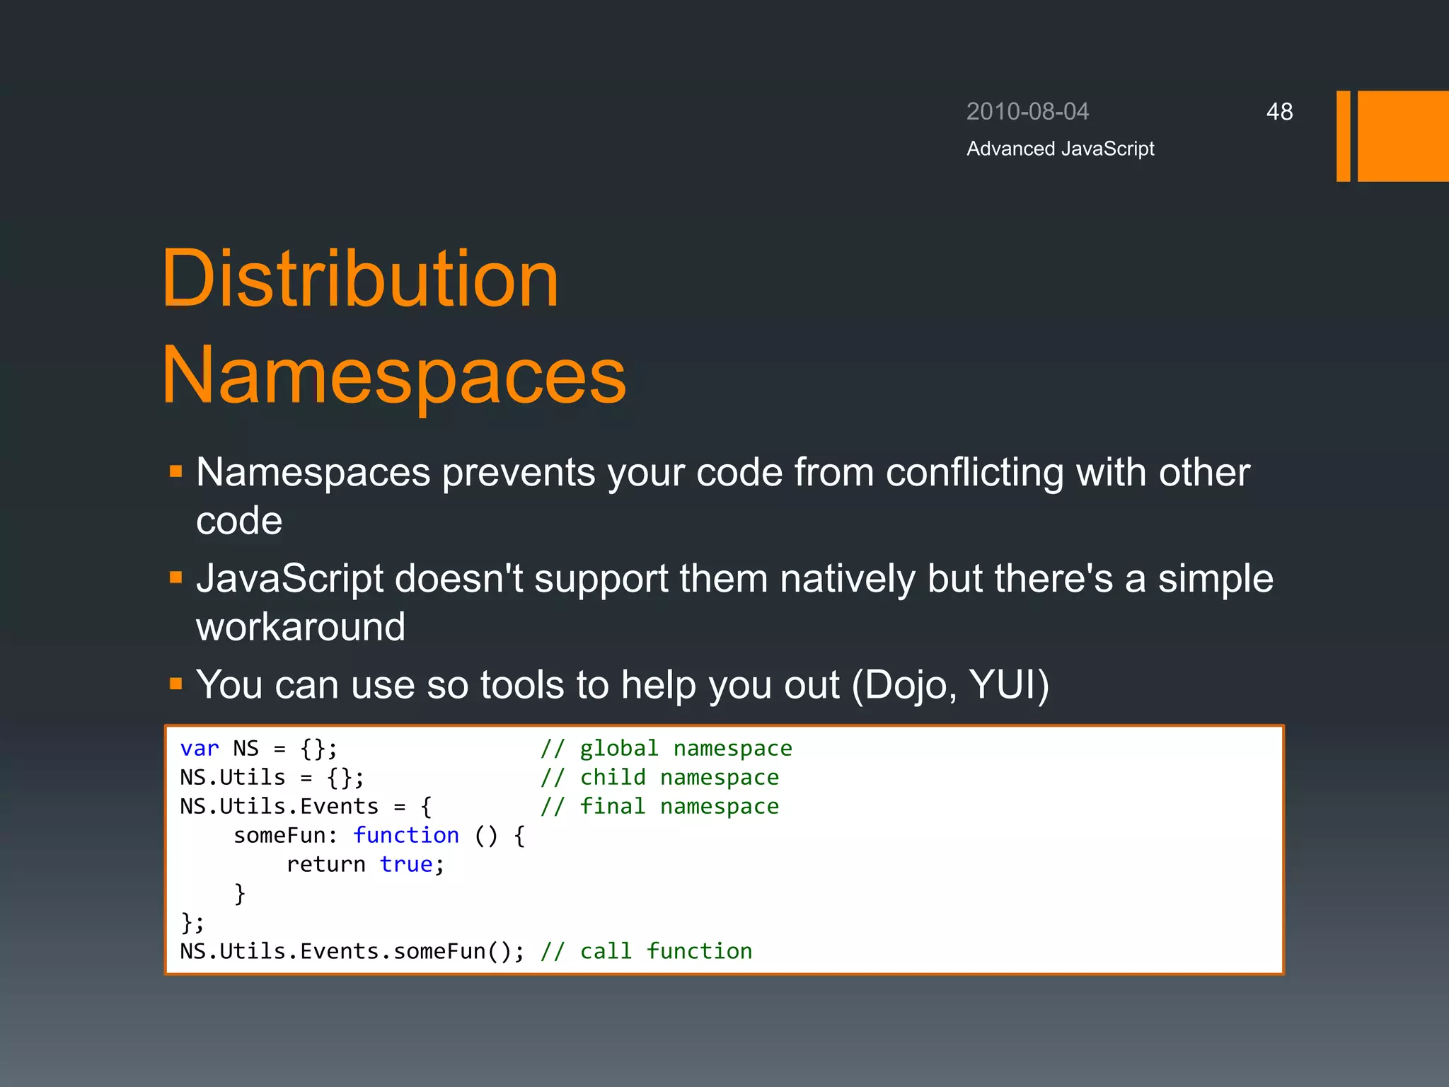Click the '// final namespace' comment
The width and height of the screenshot is (1449, 1087).
(659, 807)
